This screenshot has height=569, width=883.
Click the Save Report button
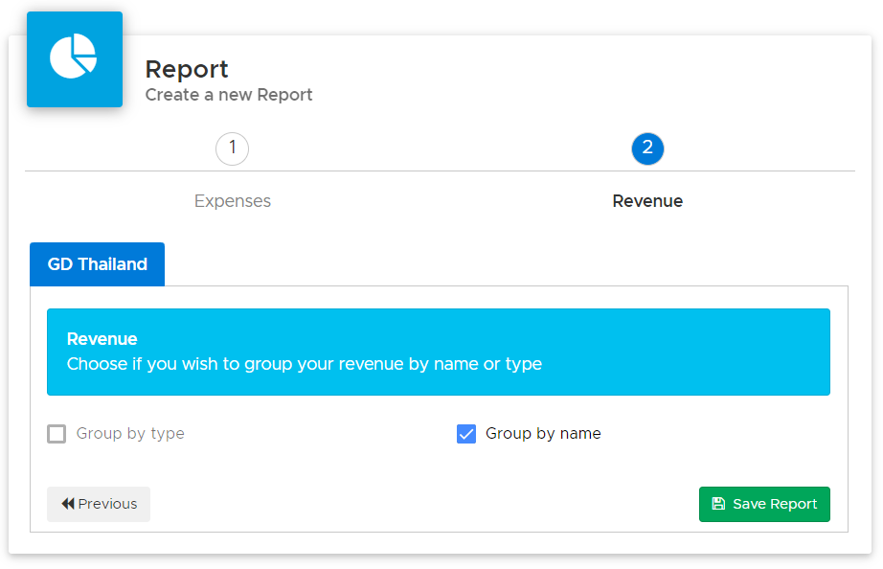pos(764,504)
